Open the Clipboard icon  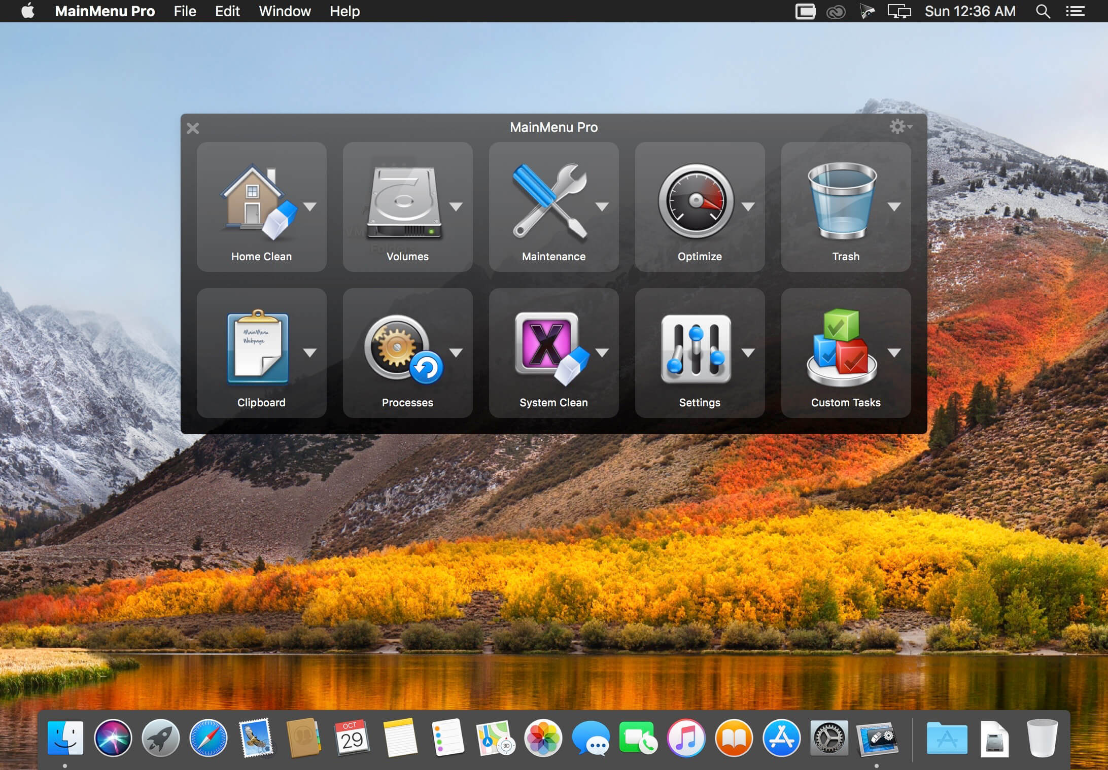(258, 347)
